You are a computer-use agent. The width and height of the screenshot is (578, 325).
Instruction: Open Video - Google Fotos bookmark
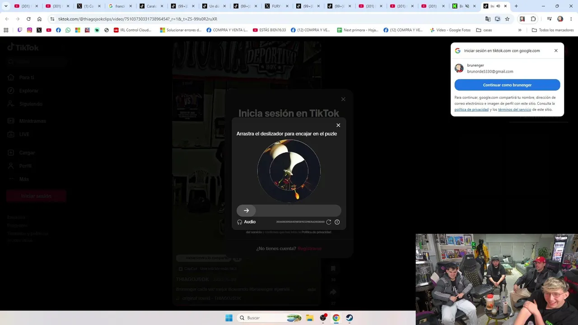[450, 30]
